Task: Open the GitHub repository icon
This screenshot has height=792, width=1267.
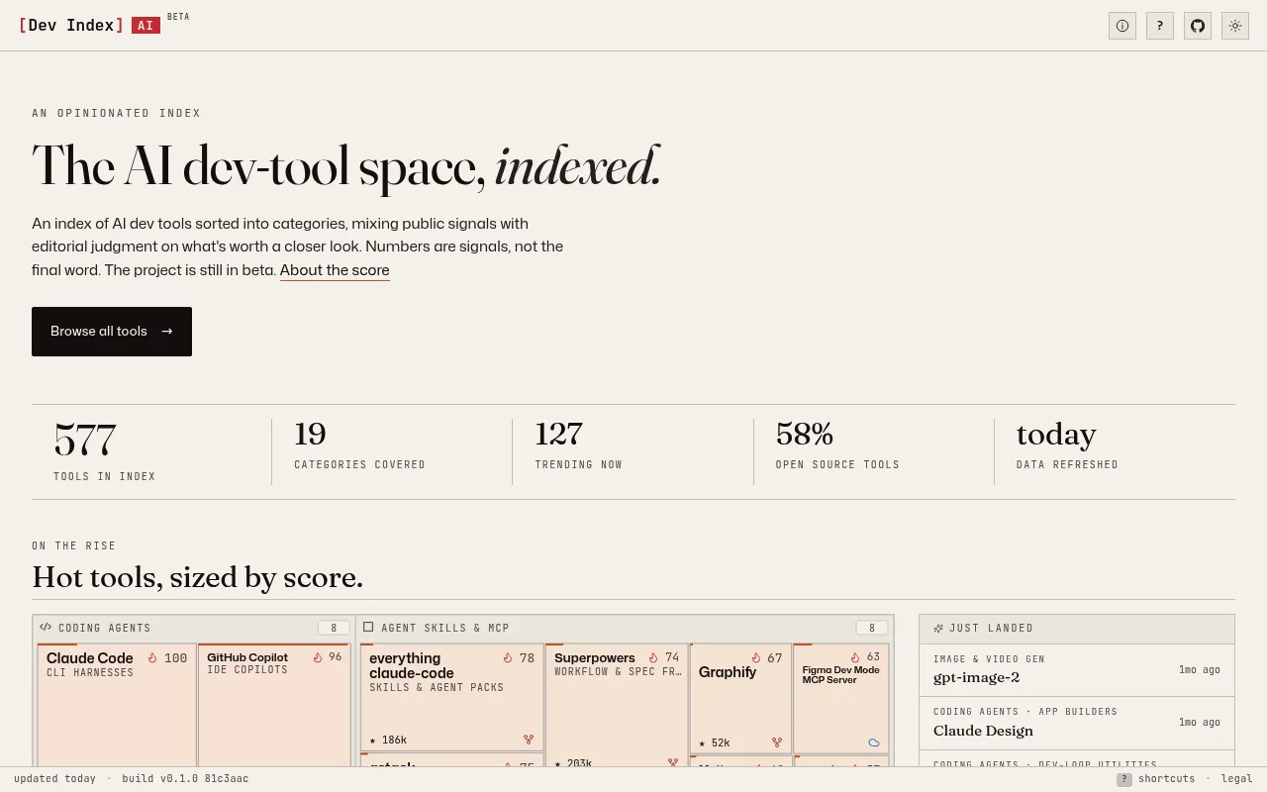Action: point(1198,26)
